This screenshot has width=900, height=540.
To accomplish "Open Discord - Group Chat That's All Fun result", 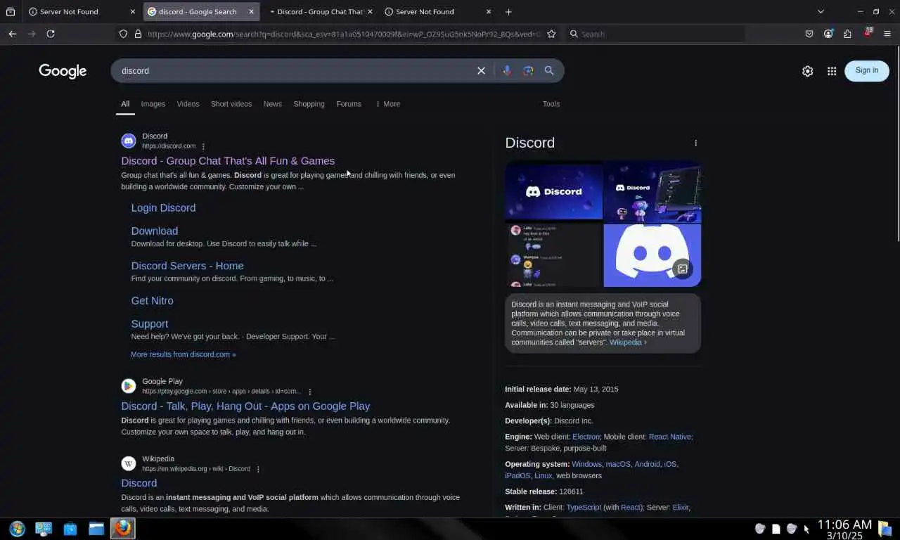I will click(x=228, y=161).
